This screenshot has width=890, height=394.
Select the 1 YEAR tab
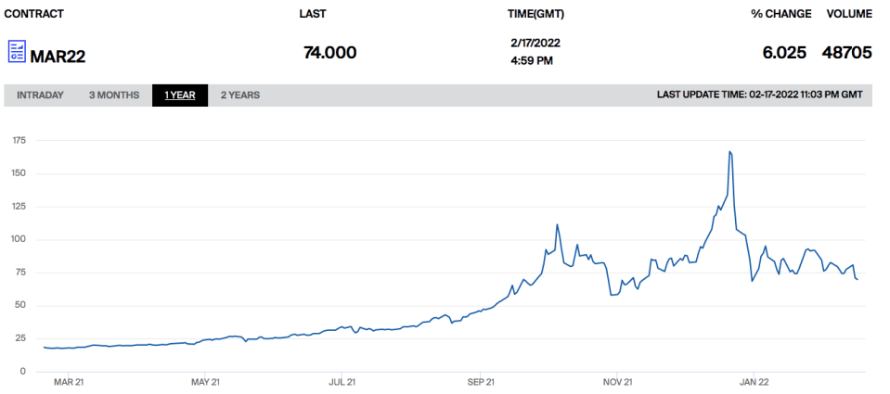tap(180, 95)
